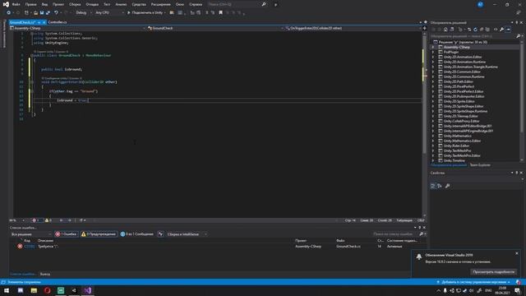The width and height of the screenshot is (526, 296).
Task: Toggle the Сообщения messages filter
Action: [x=137, y=234]
